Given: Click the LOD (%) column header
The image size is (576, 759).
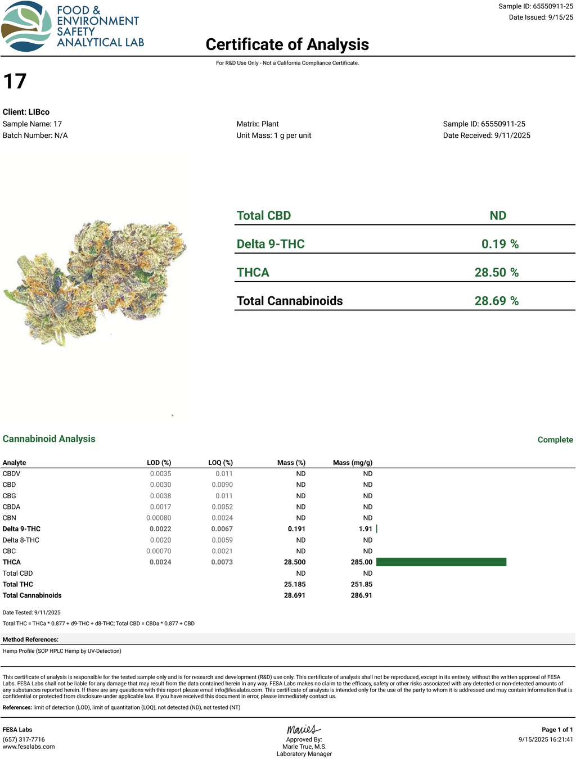Looking at the screenshot, I should [x=159, y=463].
